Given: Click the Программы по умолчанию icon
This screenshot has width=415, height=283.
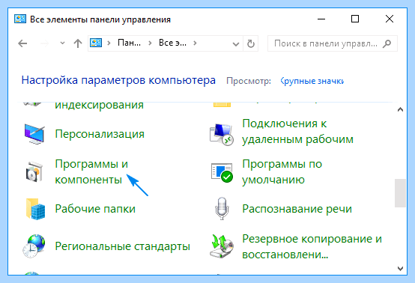Looking at the screenshot, I should (222, 172).
